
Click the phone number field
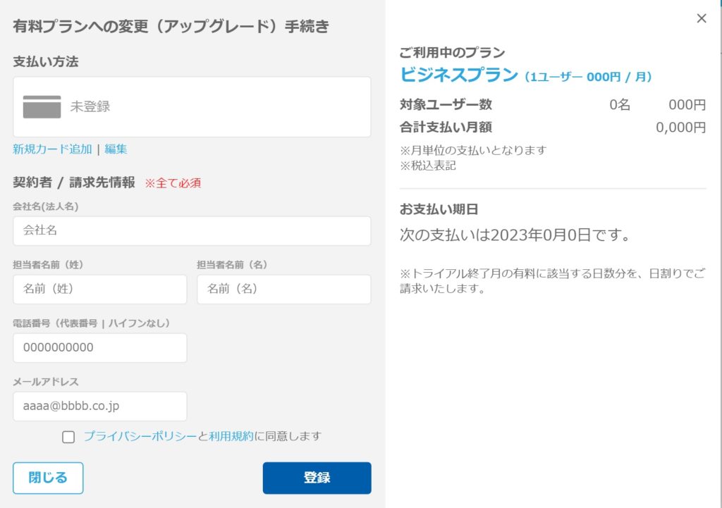point(99,347)
